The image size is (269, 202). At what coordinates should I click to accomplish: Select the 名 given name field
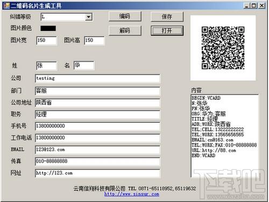click(x=84, y=65)
